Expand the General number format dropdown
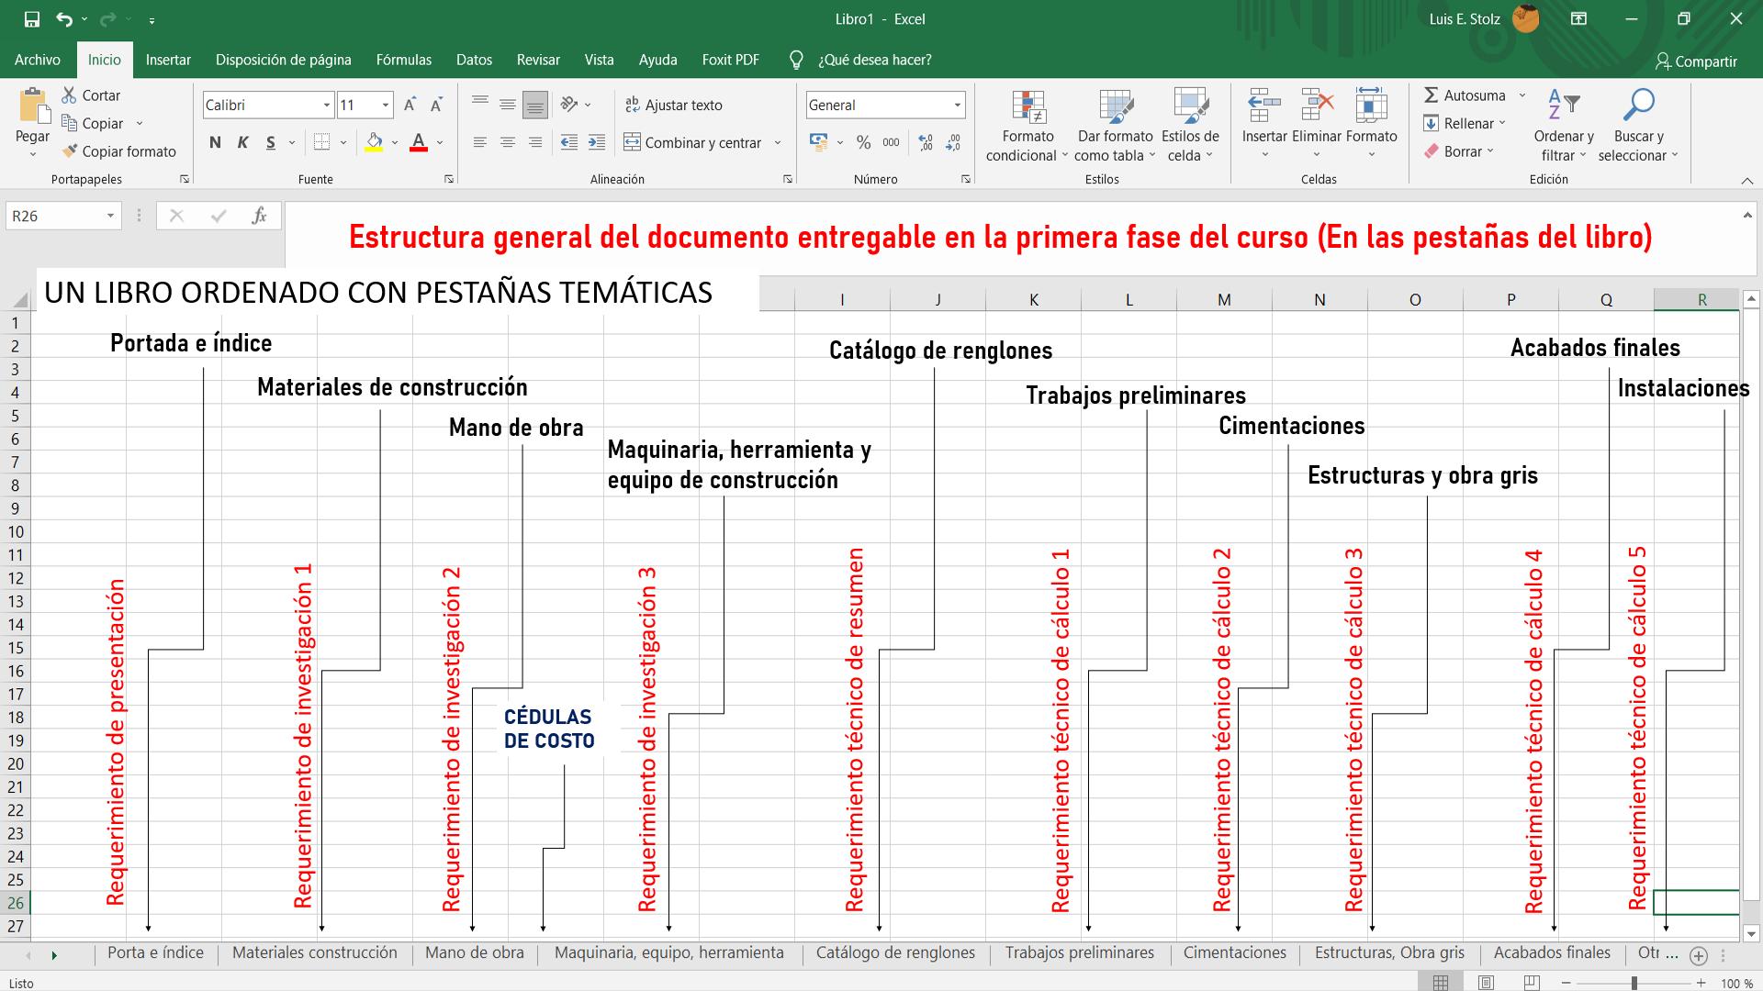The height and width of the screenshot is (991, 1763). coord(957,106)
